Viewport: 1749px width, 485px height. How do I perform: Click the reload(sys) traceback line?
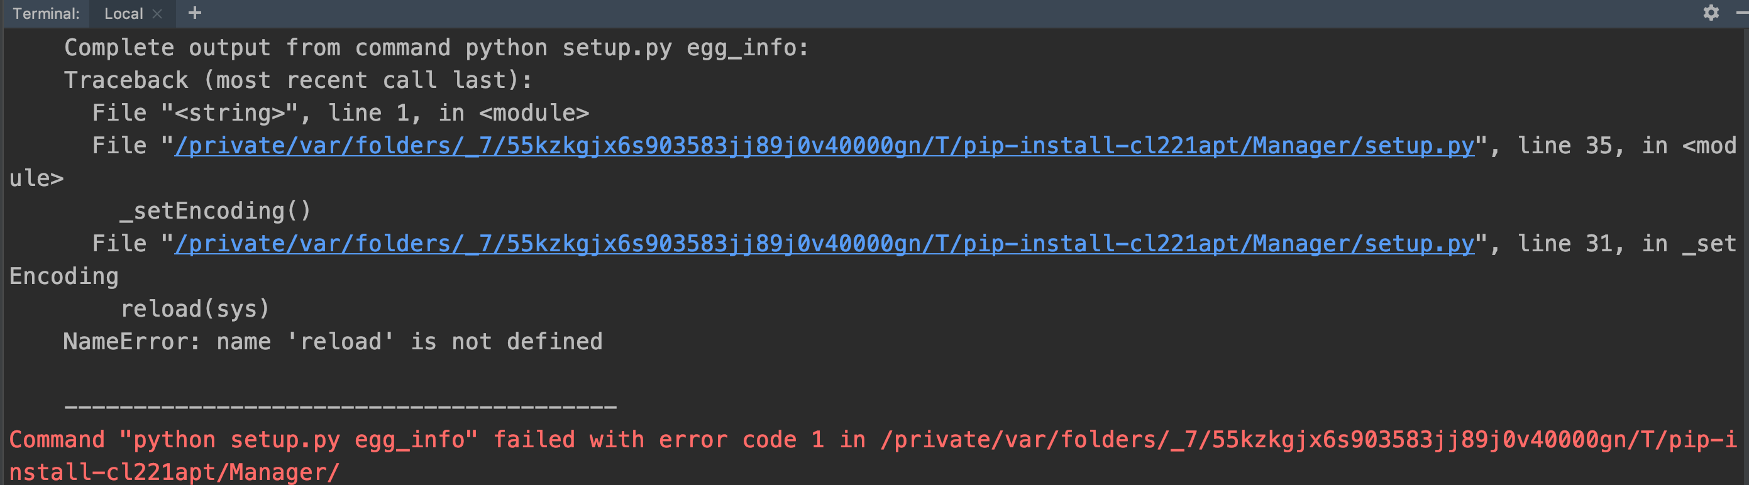tap(196, 308)
